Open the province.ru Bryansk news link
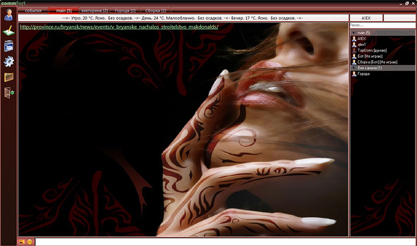417x246 pixels. pyautogui.click(x=119, y=27)
